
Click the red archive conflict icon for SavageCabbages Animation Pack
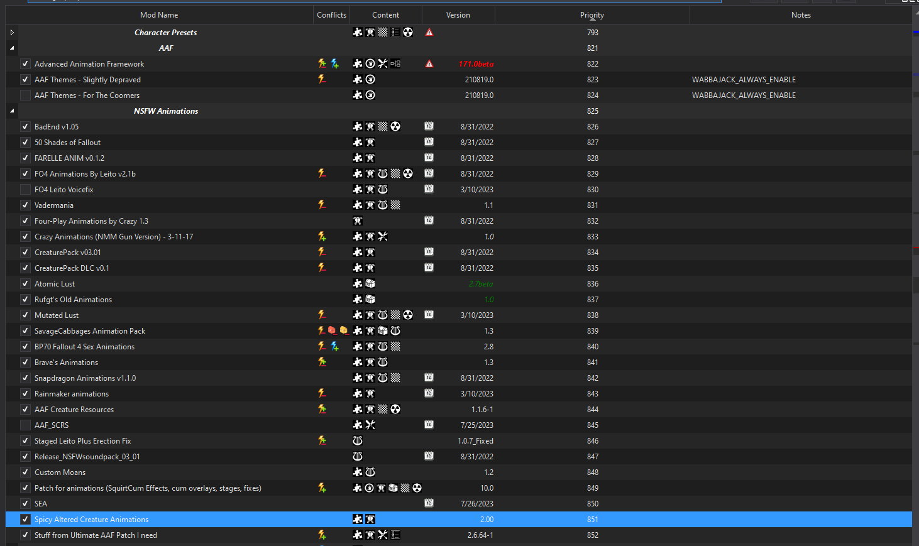click(332, 330)
